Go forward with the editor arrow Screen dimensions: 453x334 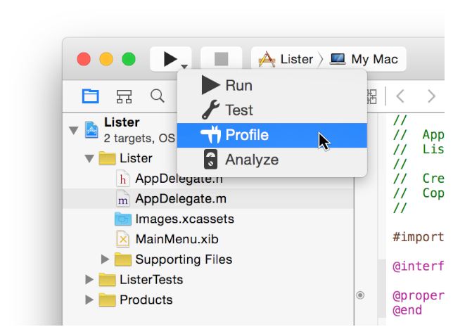pyautogui.click(x=431, y=96)
